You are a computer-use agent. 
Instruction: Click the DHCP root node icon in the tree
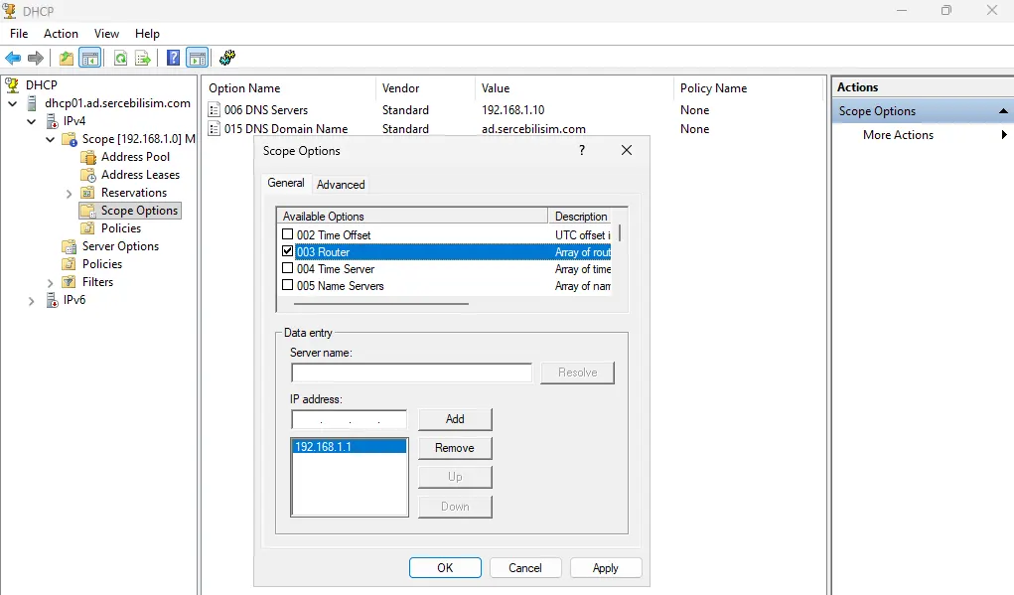click(x=12, y=84)
